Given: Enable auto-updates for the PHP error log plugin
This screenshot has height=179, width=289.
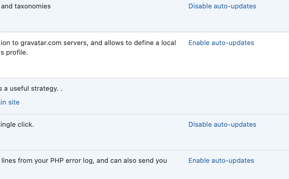Looking at the screenshot, I should [221, 160].
